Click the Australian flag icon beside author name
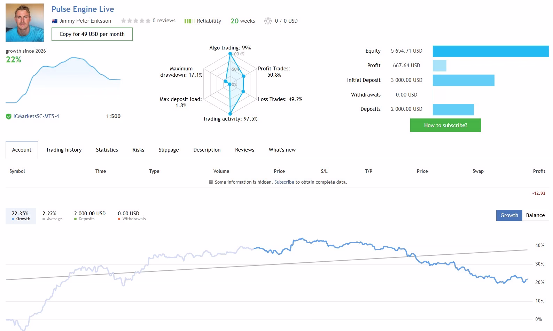Screen dimensions: 553x331 tap(54, 21)
